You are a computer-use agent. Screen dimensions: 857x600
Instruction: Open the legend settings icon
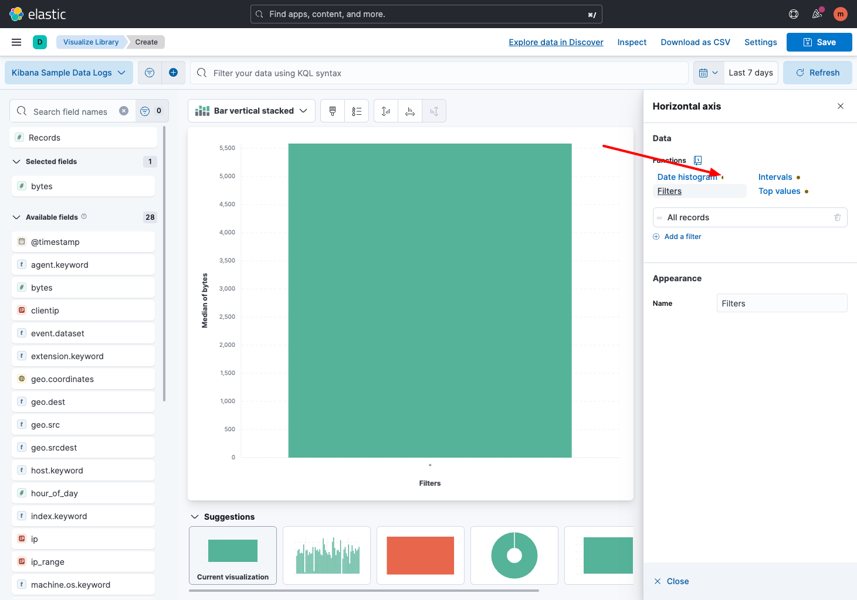click(357, 111)
